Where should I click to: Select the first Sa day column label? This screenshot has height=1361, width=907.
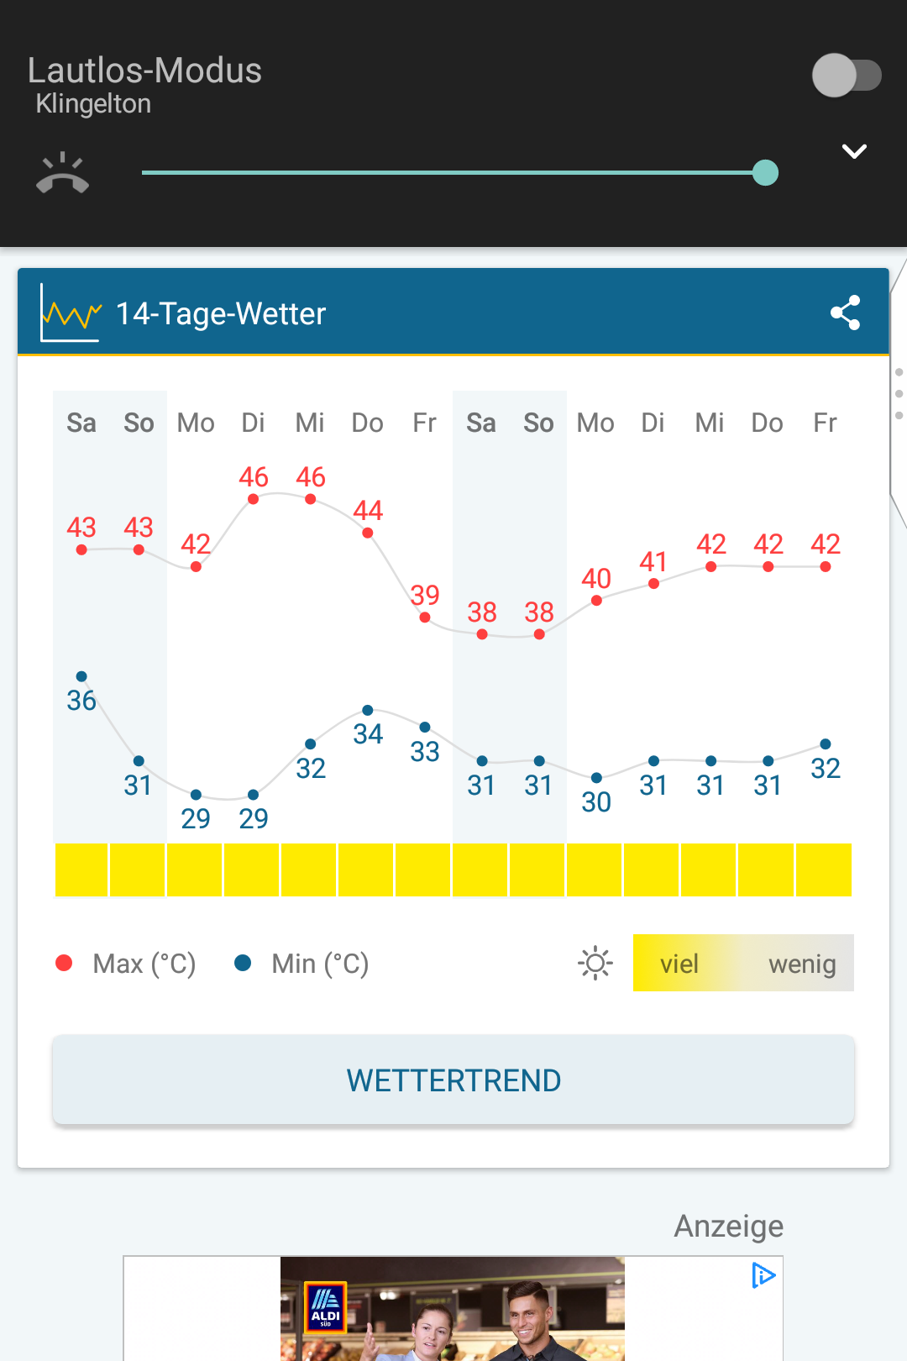pos(81,423)
